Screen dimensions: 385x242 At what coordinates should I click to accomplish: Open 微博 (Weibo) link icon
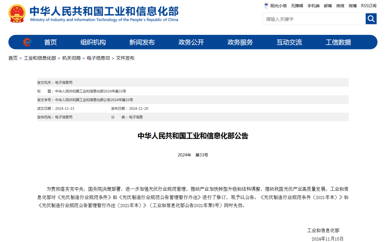click(x=352, y=5)
